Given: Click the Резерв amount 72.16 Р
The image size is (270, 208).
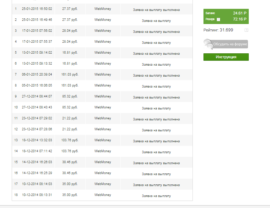Looking at the screenshot, I should point(240,19).
